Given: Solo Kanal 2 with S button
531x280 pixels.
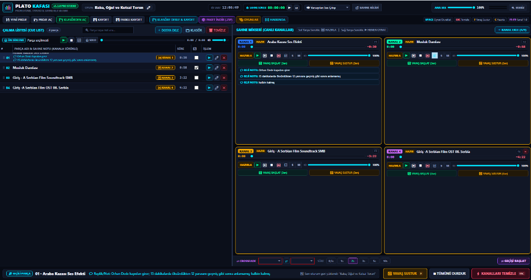Looking at the screenshot, I should (x=441, y=55).
